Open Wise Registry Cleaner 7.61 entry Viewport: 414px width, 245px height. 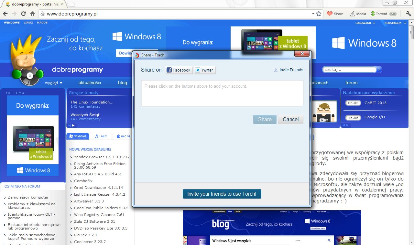(x=99, y=215)
